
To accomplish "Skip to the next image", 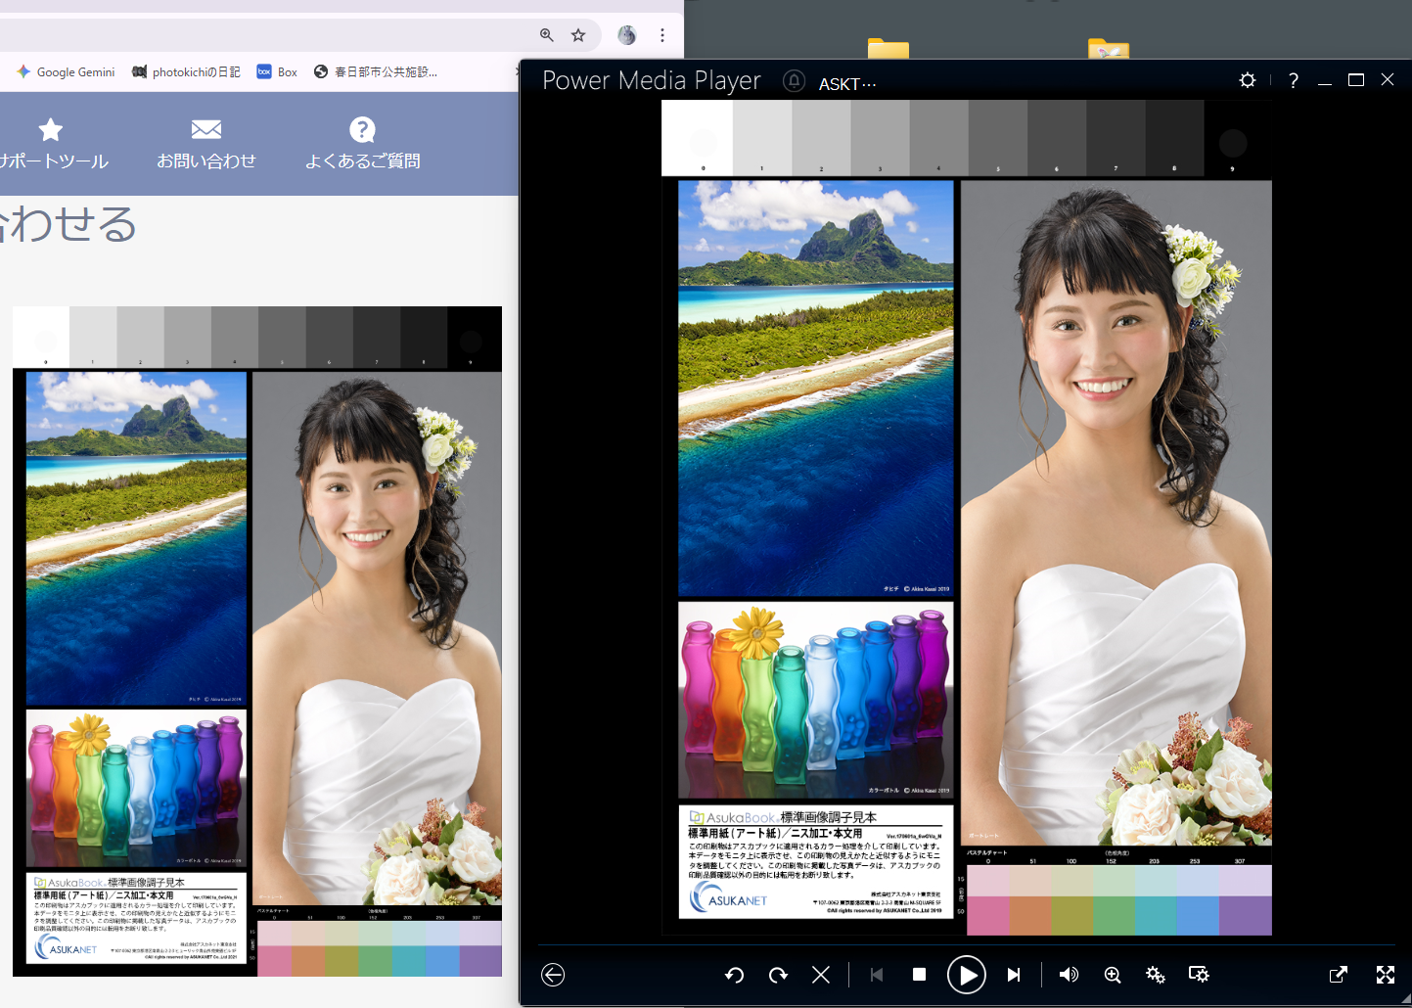I will click(1014, 975).
